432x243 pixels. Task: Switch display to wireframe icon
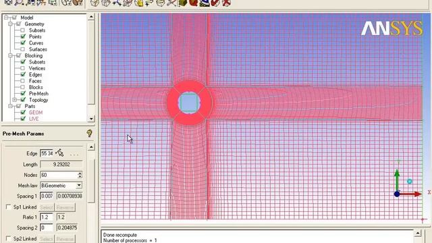point(66,2)
